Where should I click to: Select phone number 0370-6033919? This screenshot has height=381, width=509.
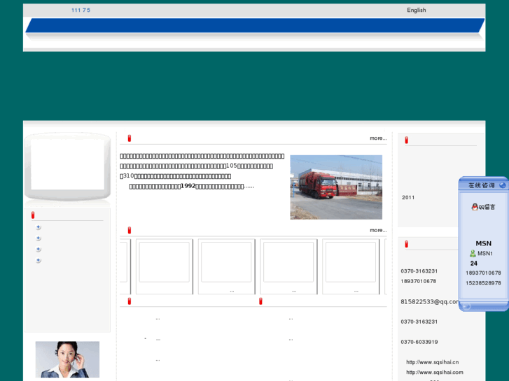coord(419,342)
